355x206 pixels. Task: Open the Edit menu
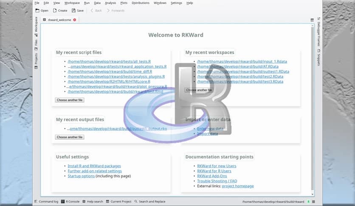click(x=46, y=3)
